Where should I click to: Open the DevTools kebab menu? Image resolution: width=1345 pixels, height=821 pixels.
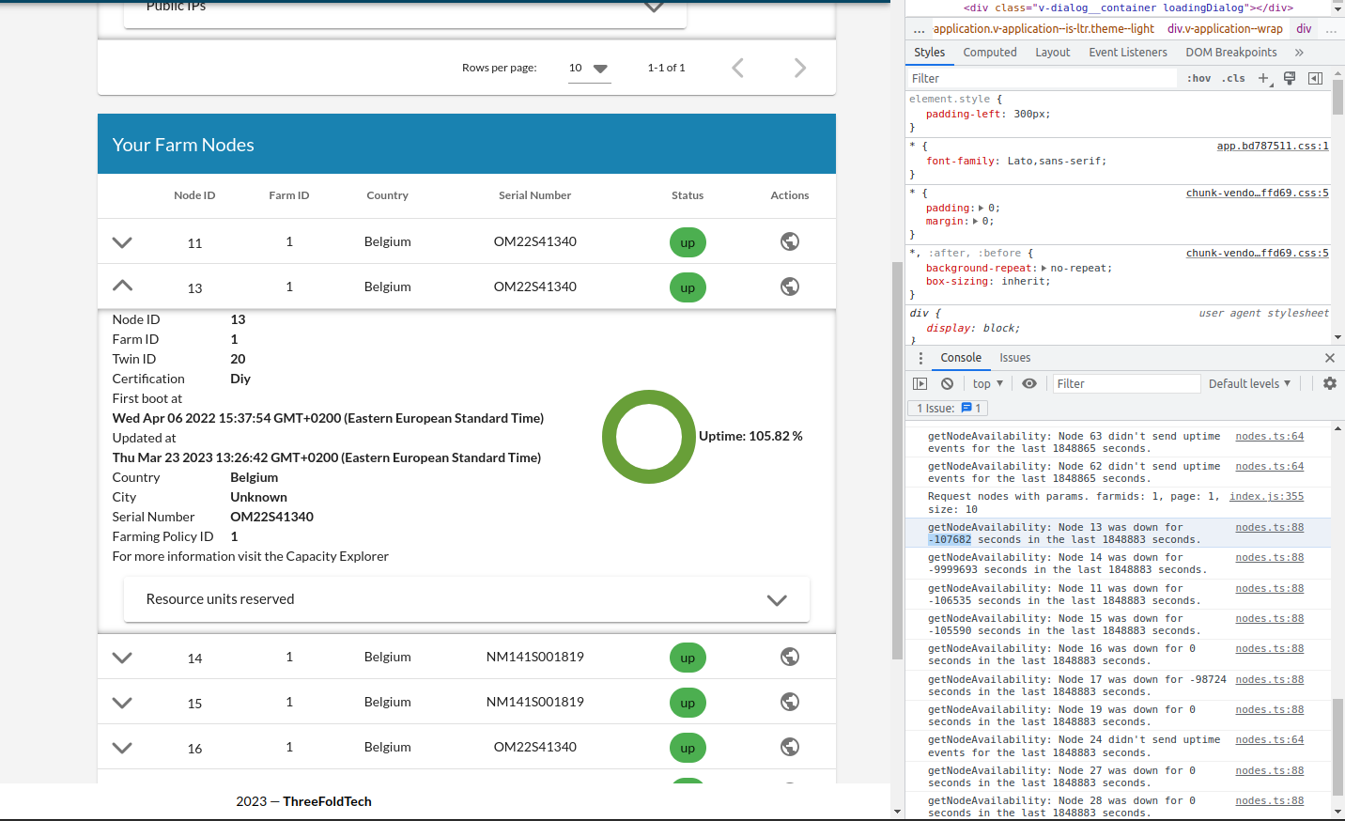point(921,358)
